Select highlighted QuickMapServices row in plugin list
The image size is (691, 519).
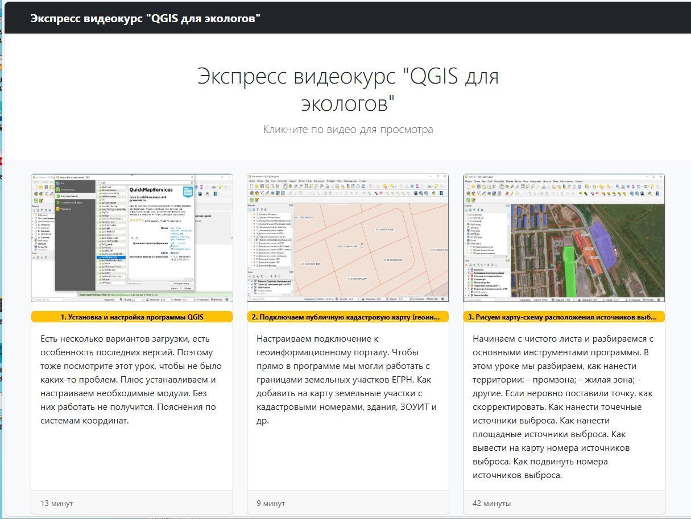110,257
